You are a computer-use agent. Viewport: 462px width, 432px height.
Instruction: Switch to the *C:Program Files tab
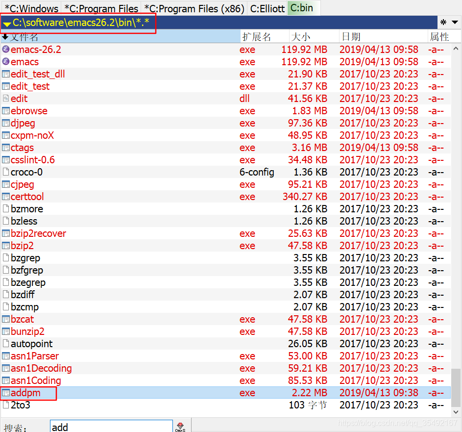tap(101, 8)
